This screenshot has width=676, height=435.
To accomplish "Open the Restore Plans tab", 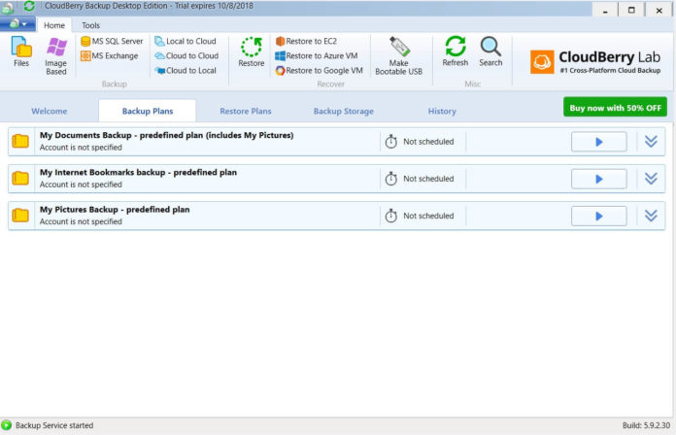I will pos(246,112).
